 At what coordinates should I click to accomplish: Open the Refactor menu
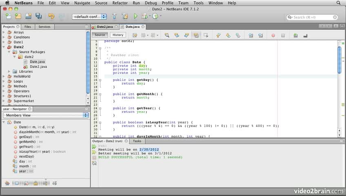pos(120,3)
